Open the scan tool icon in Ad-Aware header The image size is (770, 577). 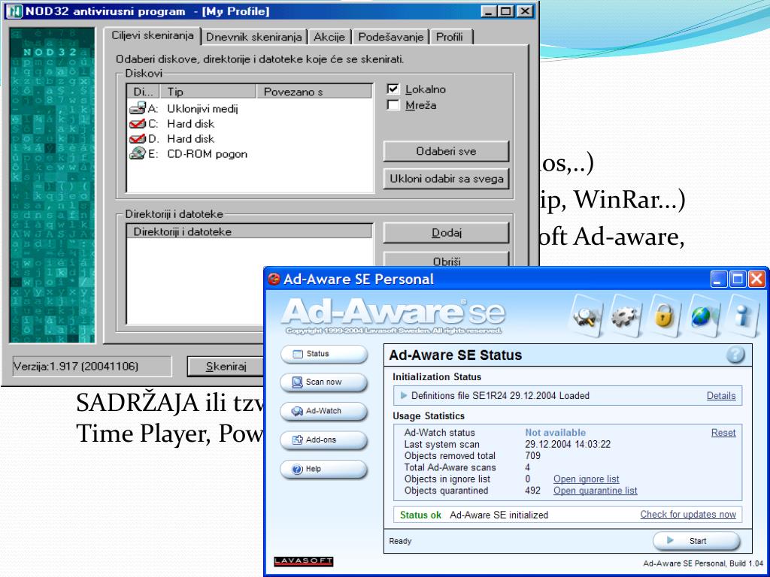click(x=588, y=316)
